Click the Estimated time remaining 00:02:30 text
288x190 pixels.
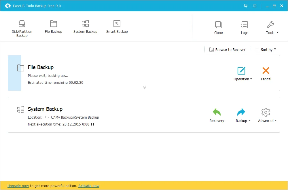click(56, 83)
